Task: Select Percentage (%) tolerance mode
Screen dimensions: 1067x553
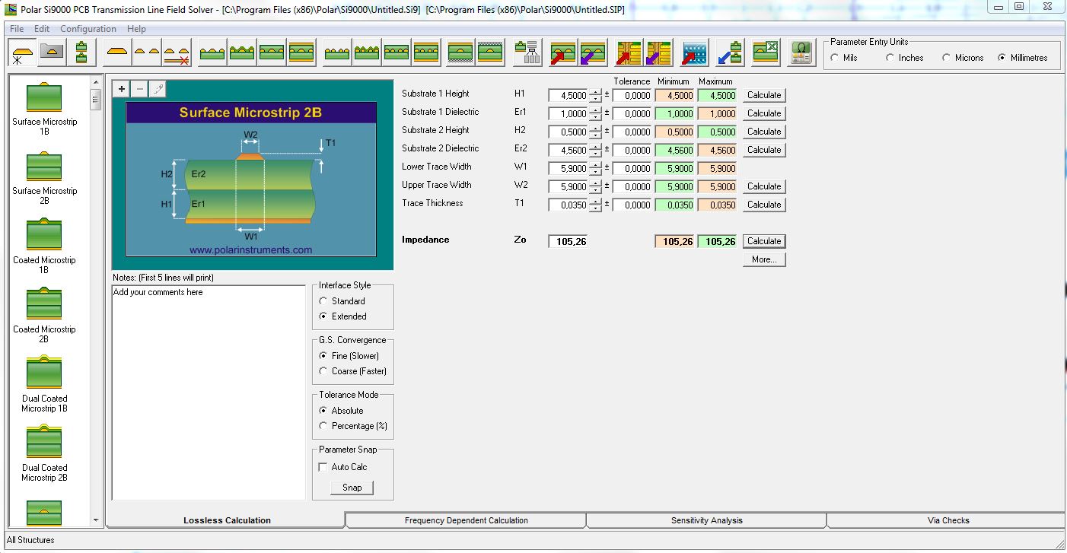Action: point(323,426)
